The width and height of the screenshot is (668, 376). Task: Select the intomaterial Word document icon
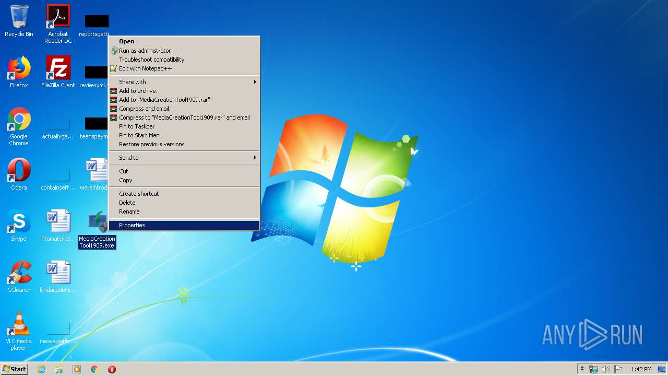pyautogui.click(x=58, y=226)
